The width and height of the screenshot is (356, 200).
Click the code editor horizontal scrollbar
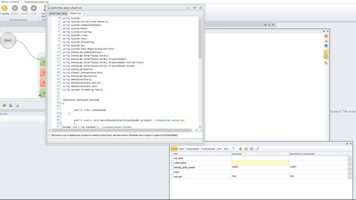pyautogui.click(x=121, y=130)
